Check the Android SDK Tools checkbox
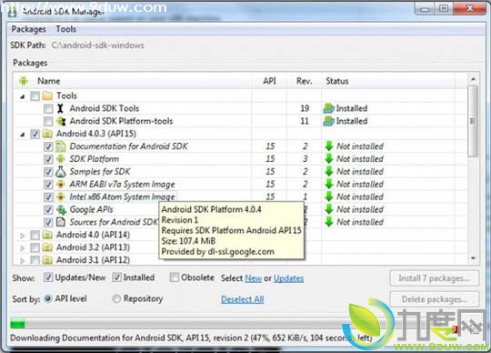 coord(48,108)
